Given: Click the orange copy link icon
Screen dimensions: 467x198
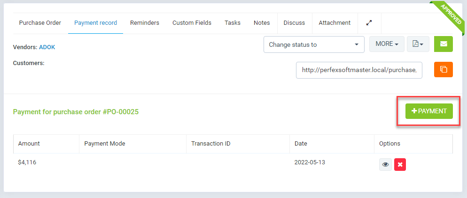Looking at the screenshot, I should (443, 69).
